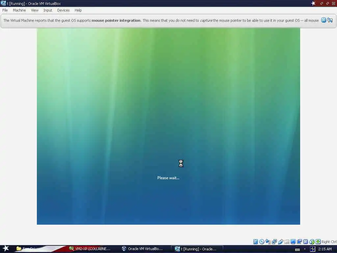This screenshot has width=337, height=253.
Task: Open the Help menu
Action: pos(78,10)
